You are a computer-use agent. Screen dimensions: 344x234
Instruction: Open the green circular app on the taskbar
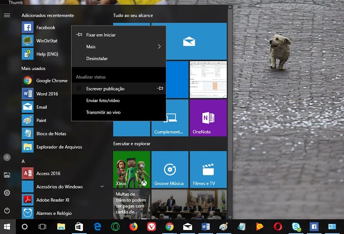pyautogui.click(x=115, y=226)
